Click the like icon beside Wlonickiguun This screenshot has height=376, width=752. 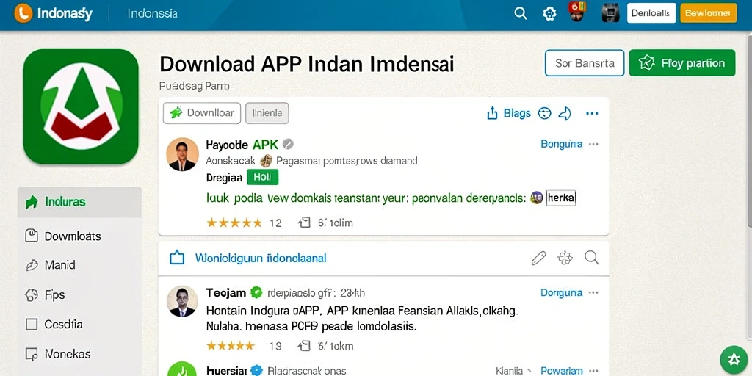177,258
